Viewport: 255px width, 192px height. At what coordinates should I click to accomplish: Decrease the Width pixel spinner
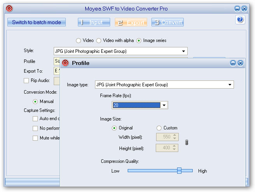tap(174, 138)
